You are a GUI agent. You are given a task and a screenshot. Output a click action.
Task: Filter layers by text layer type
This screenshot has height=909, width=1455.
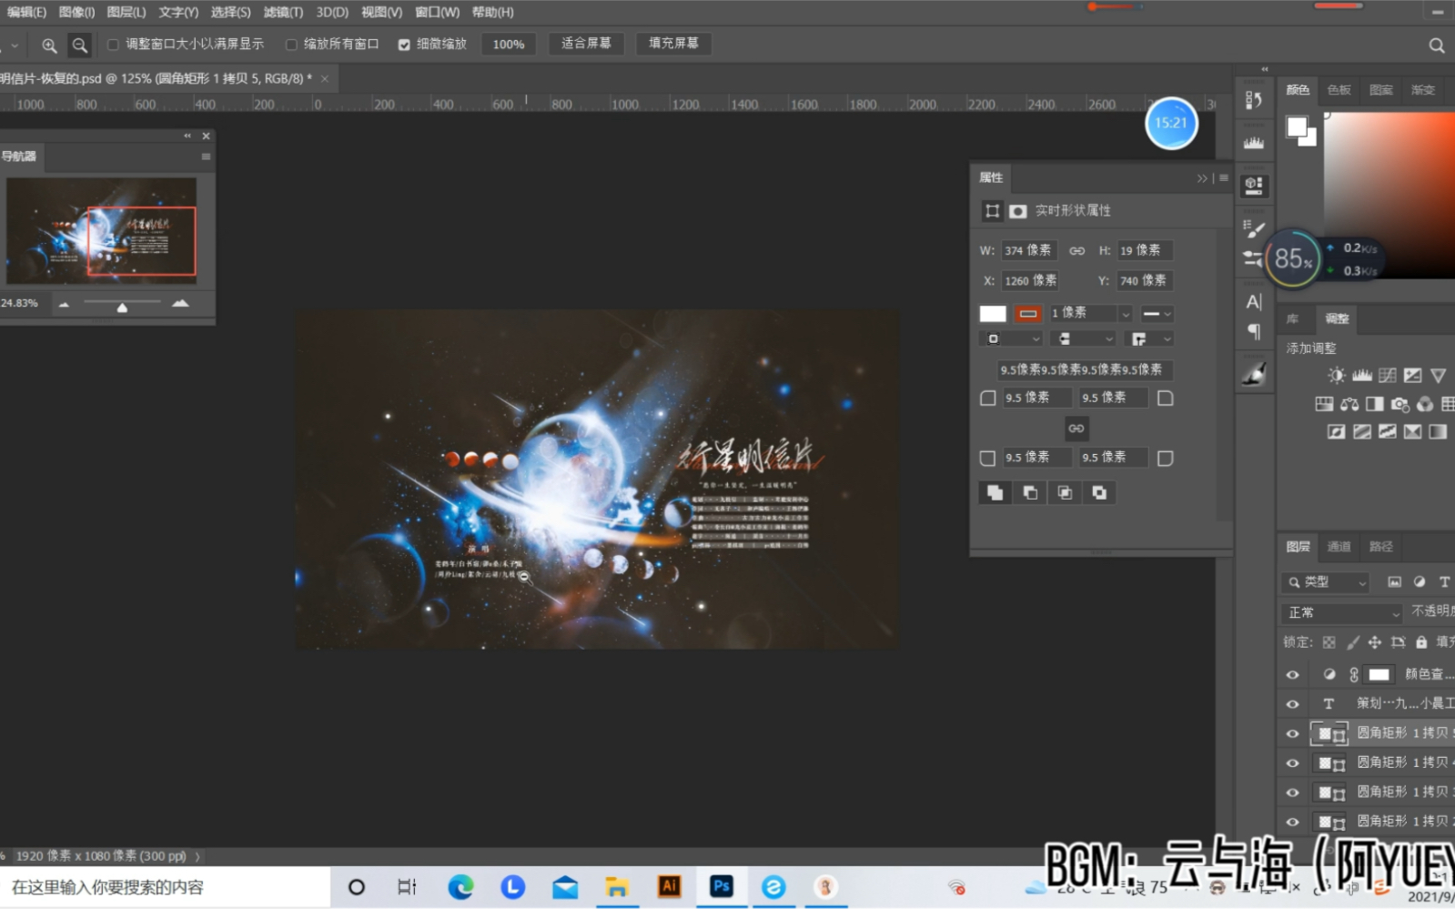tap(1444, 582)
